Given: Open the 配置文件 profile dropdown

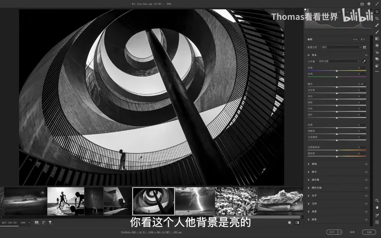Looking at the screenshot, I should [341, 47].
